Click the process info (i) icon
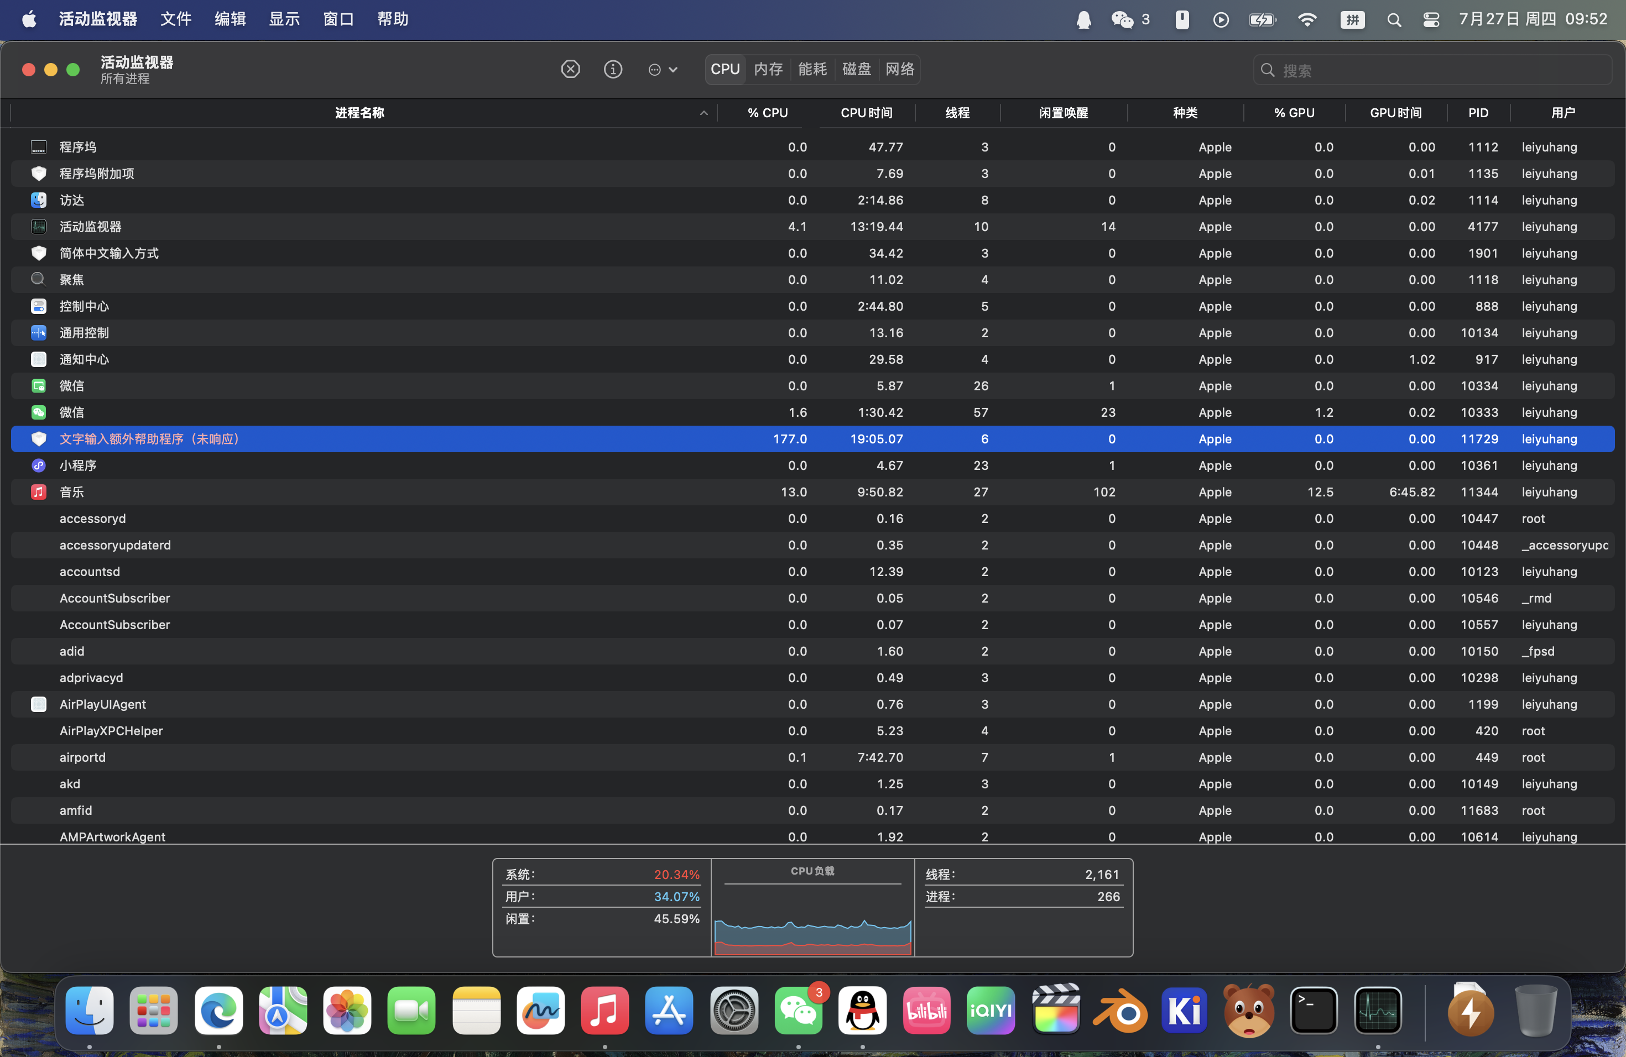1626x1057 pixels. [613, 69]
